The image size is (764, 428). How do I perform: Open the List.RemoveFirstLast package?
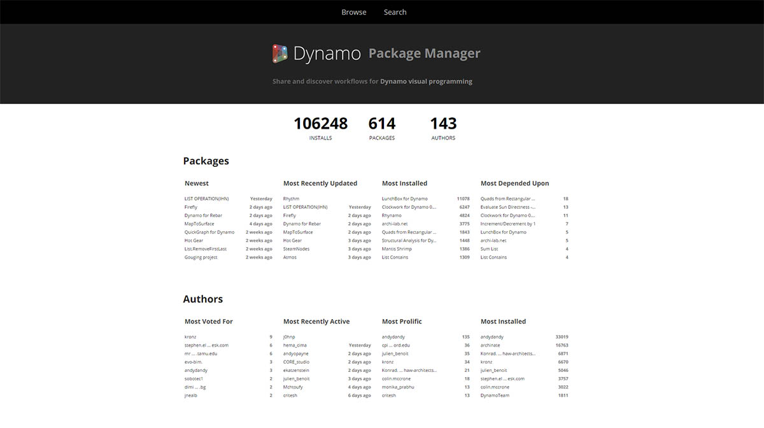click(206, 249)
